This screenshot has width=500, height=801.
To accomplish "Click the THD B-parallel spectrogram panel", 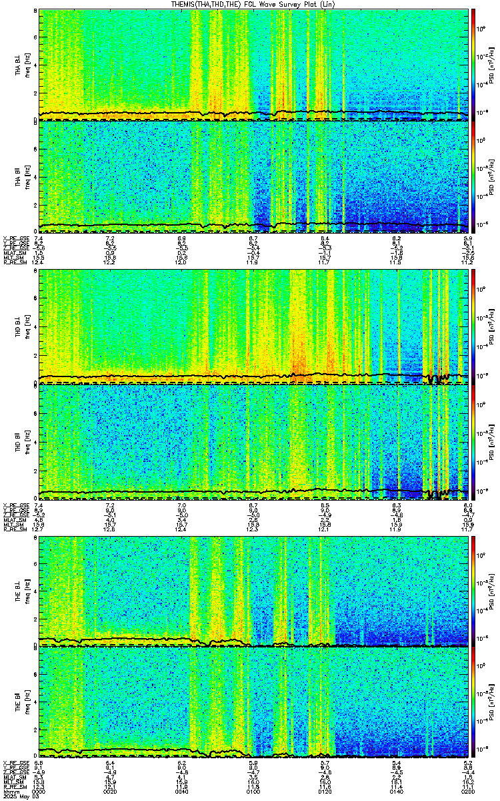I will click(x=254, y=442).
